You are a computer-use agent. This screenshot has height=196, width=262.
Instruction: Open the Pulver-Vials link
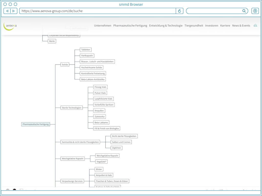click(x=100, y=93)
